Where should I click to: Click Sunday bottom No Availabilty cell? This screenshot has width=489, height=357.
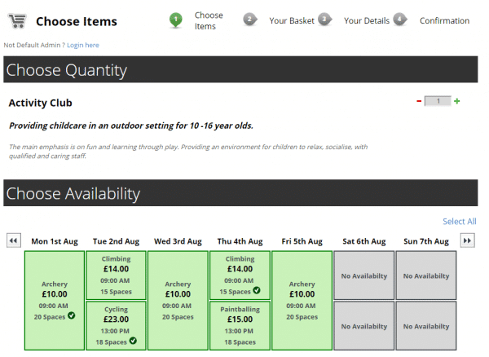click(x=426, y=325)
